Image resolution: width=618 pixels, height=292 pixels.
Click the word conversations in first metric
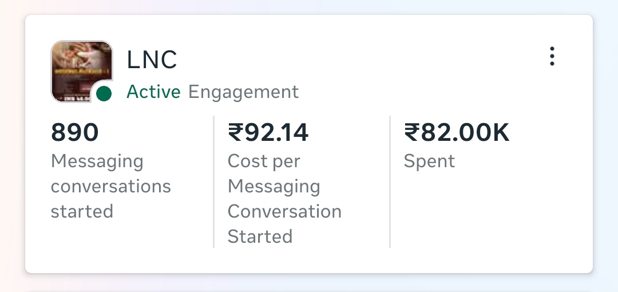111,186
